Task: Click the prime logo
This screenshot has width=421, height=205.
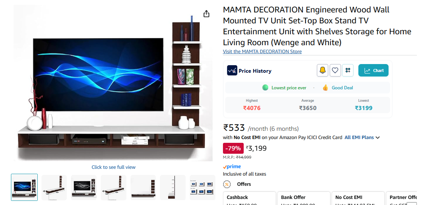Action: (232, 167)
